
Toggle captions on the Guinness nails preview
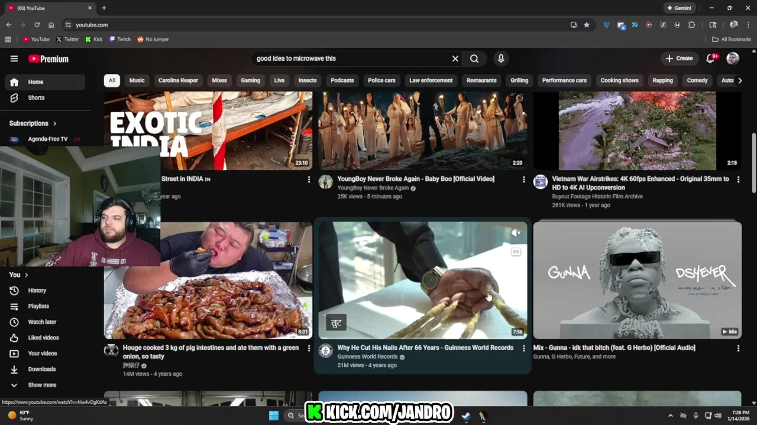516,252
